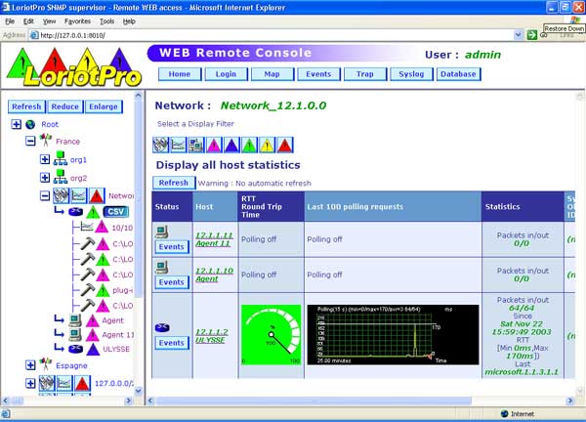The width and height of the screenshot is (586, 422).
Task: Click the blue triangle display filter
Action: click(x=231, y=145)
